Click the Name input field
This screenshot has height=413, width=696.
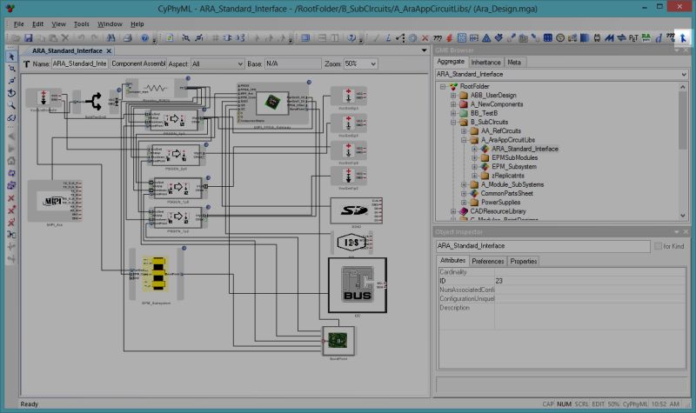(x=80, y=63)
